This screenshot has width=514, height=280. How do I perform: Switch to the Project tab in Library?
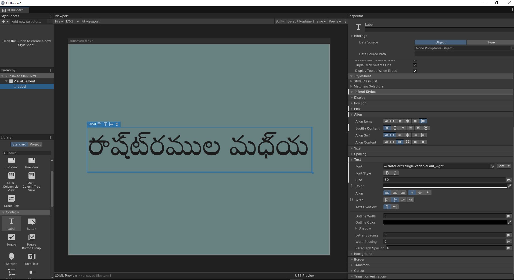tap(35, 144)
